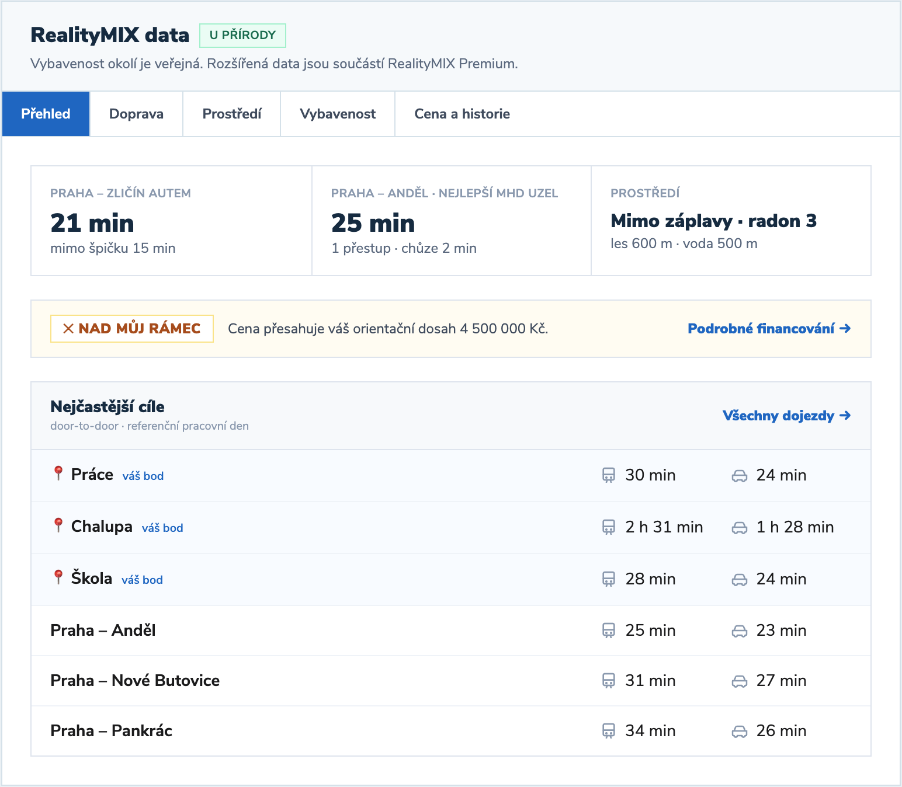This screenshot has height=787, width=902.
Task: Select the Praha – Zličín autem card
Action: tap(171, 221)
